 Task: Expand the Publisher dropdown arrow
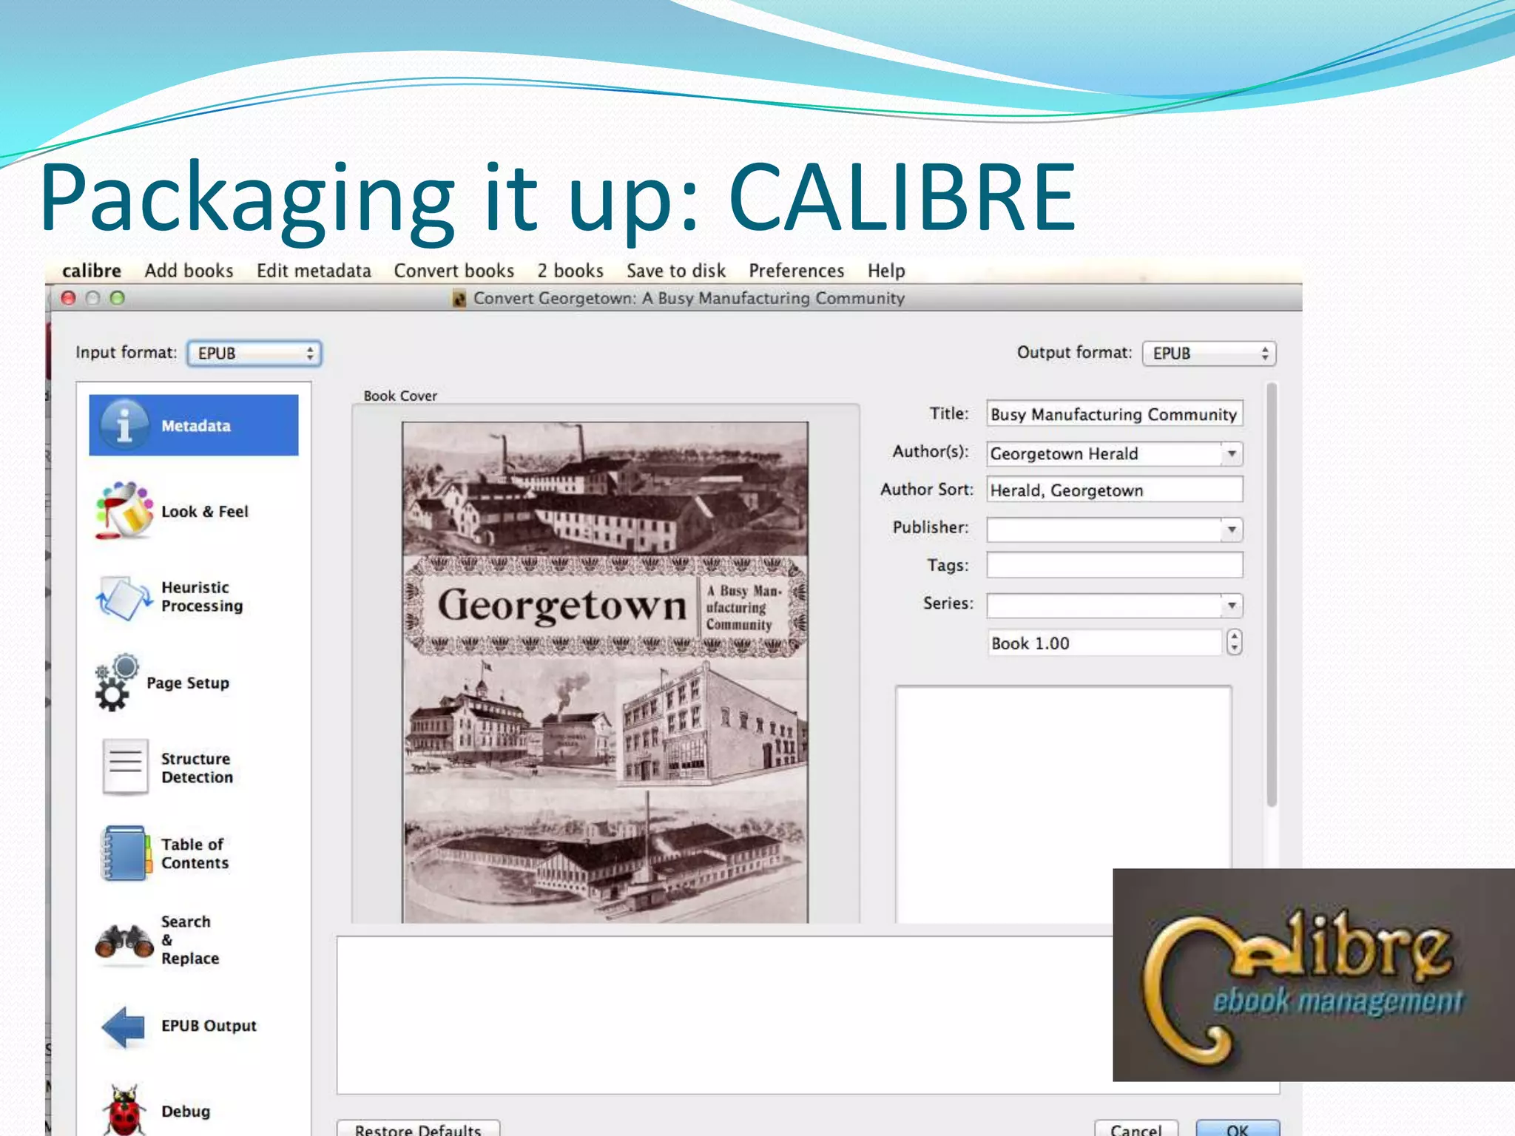click(1232, 530)
